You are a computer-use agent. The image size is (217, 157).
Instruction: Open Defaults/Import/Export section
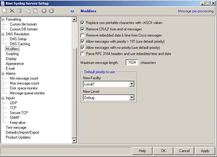(22, 132)
